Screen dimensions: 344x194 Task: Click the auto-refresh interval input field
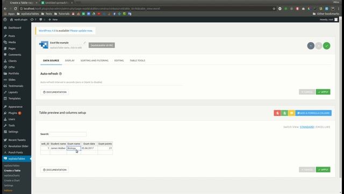[x=112, y=82]
